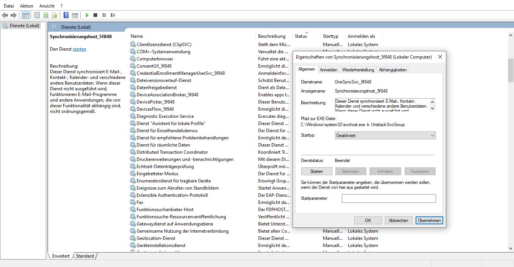514x267 pixels.
Task: Click OK in the properties dialog
Action: pyautogui.click(x=368, y=221)
